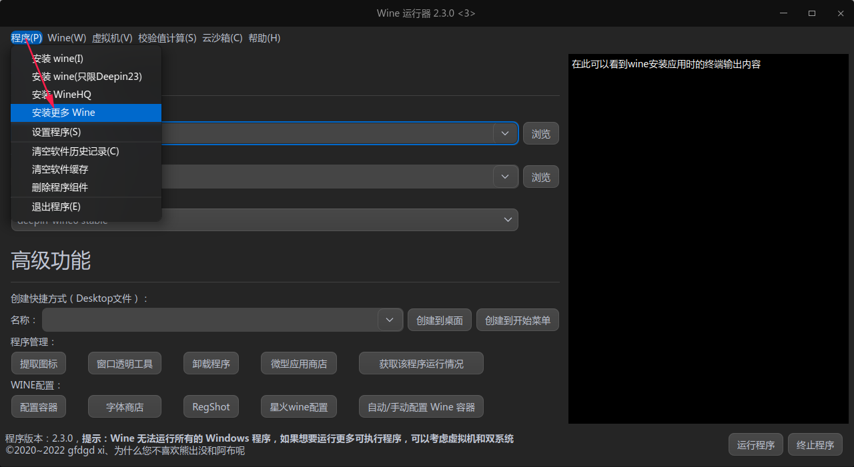Expand the focused blue-outlined combo box arrow
854x467 pixels.
pos(505,133)
